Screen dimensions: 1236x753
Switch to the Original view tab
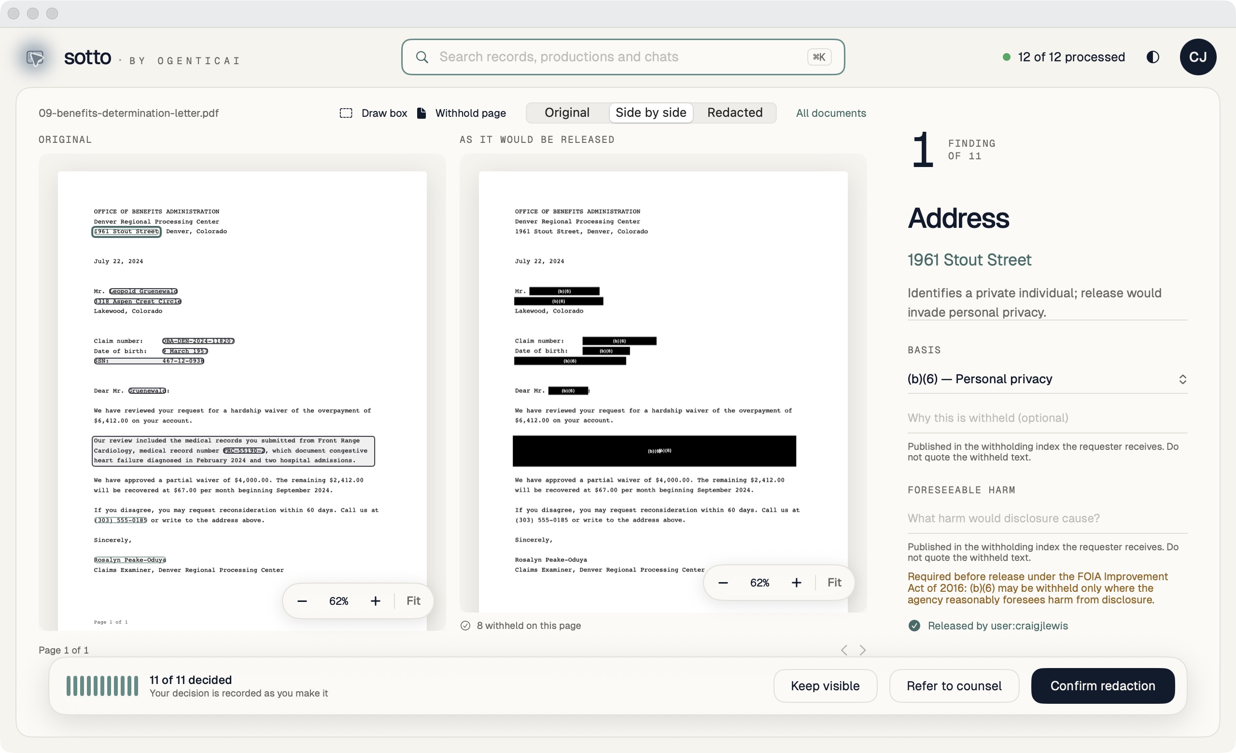pos(567,113)
